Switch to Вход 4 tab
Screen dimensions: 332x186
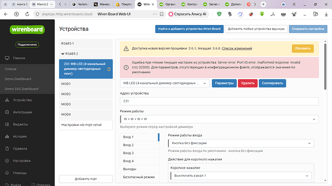pos(140,161)
